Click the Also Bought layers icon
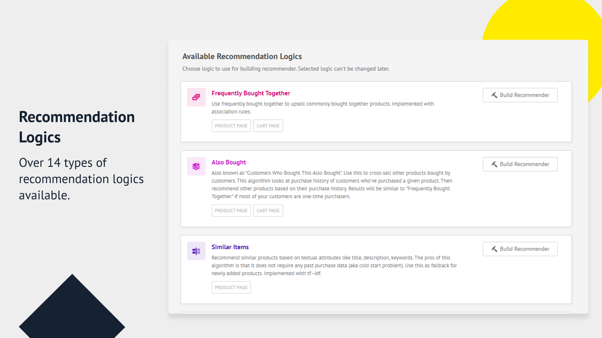The width and height of the screenshot is (602, 338). 196,166
